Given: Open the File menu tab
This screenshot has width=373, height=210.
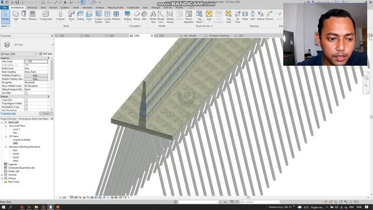Looking at the screenshot, I should [x=4, y=8].
